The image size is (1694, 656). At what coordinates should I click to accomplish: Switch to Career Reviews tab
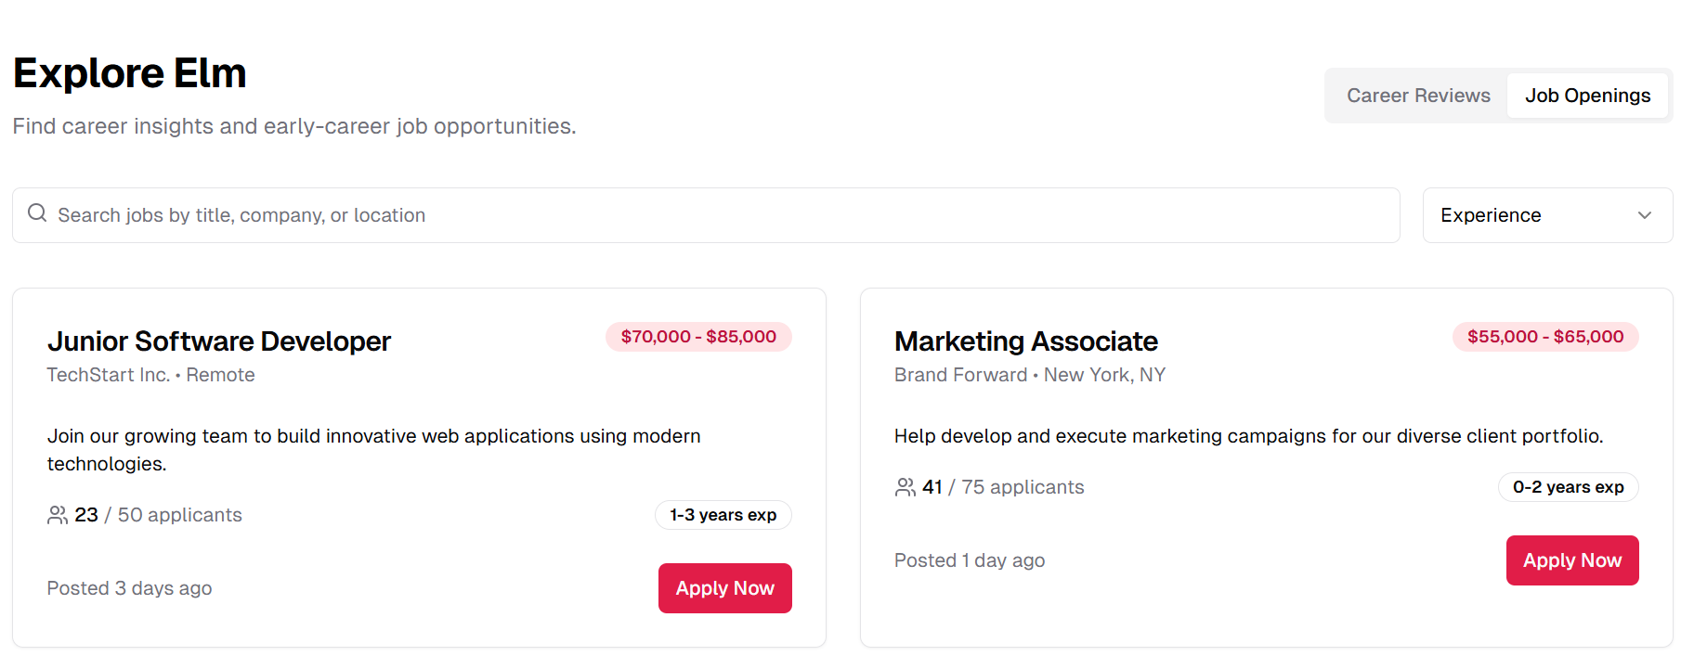1417,96
